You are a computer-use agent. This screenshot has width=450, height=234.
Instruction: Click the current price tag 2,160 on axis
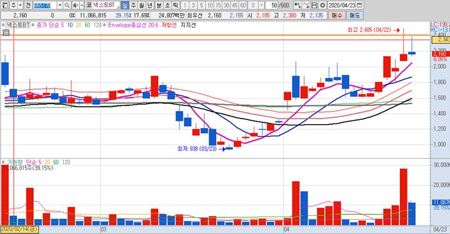[x=441, y=54]
